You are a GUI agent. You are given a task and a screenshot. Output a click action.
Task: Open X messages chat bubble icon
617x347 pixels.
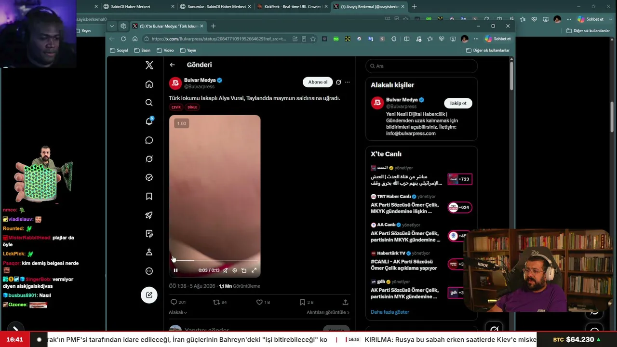tap(149, 140)
